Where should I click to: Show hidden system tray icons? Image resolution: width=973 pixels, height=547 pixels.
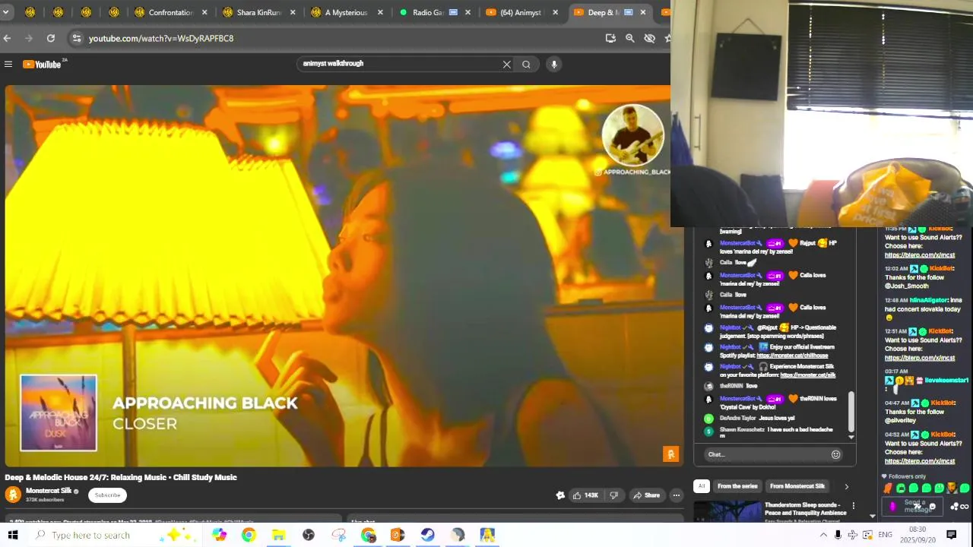[823, 535]
